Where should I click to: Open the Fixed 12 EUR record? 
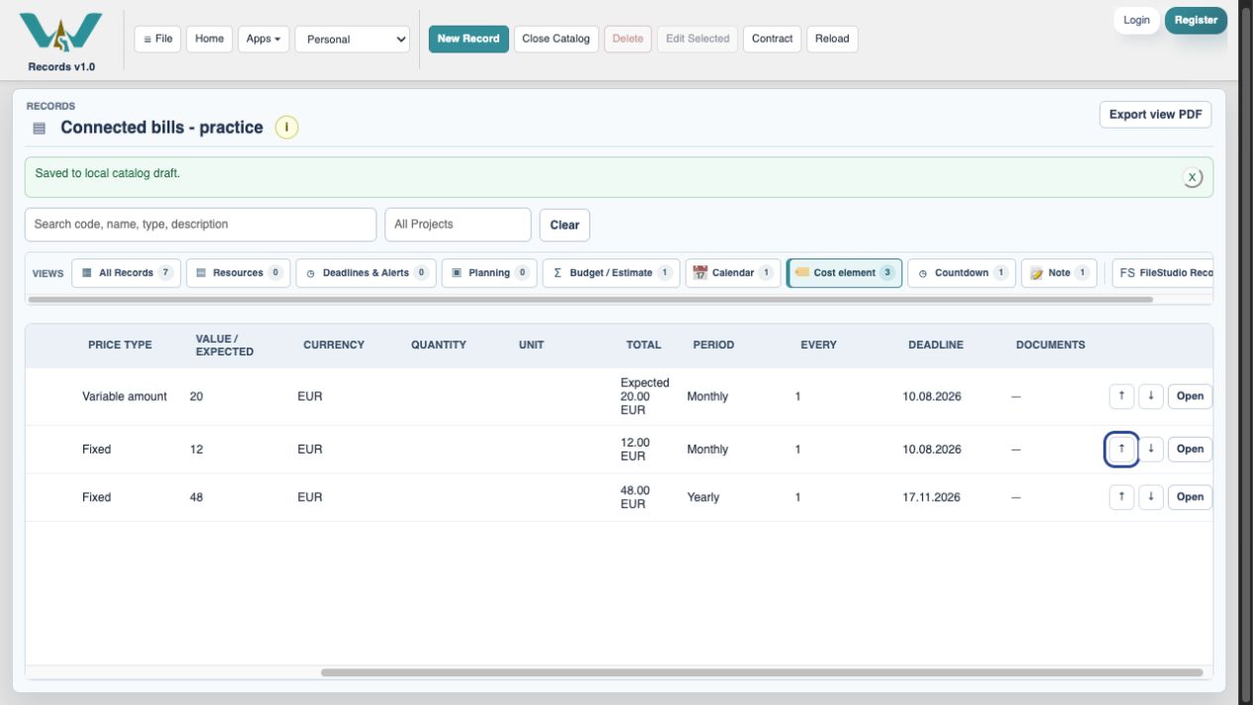[x=1190, y=449]
